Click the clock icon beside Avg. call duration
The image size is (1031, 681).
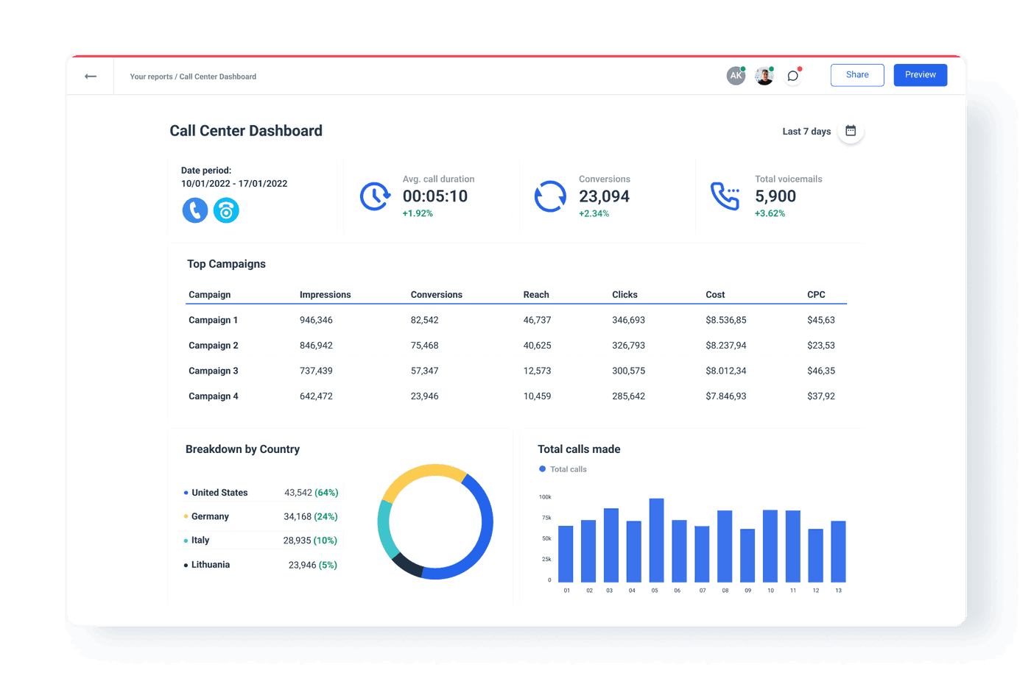click(x=376, y=196)
